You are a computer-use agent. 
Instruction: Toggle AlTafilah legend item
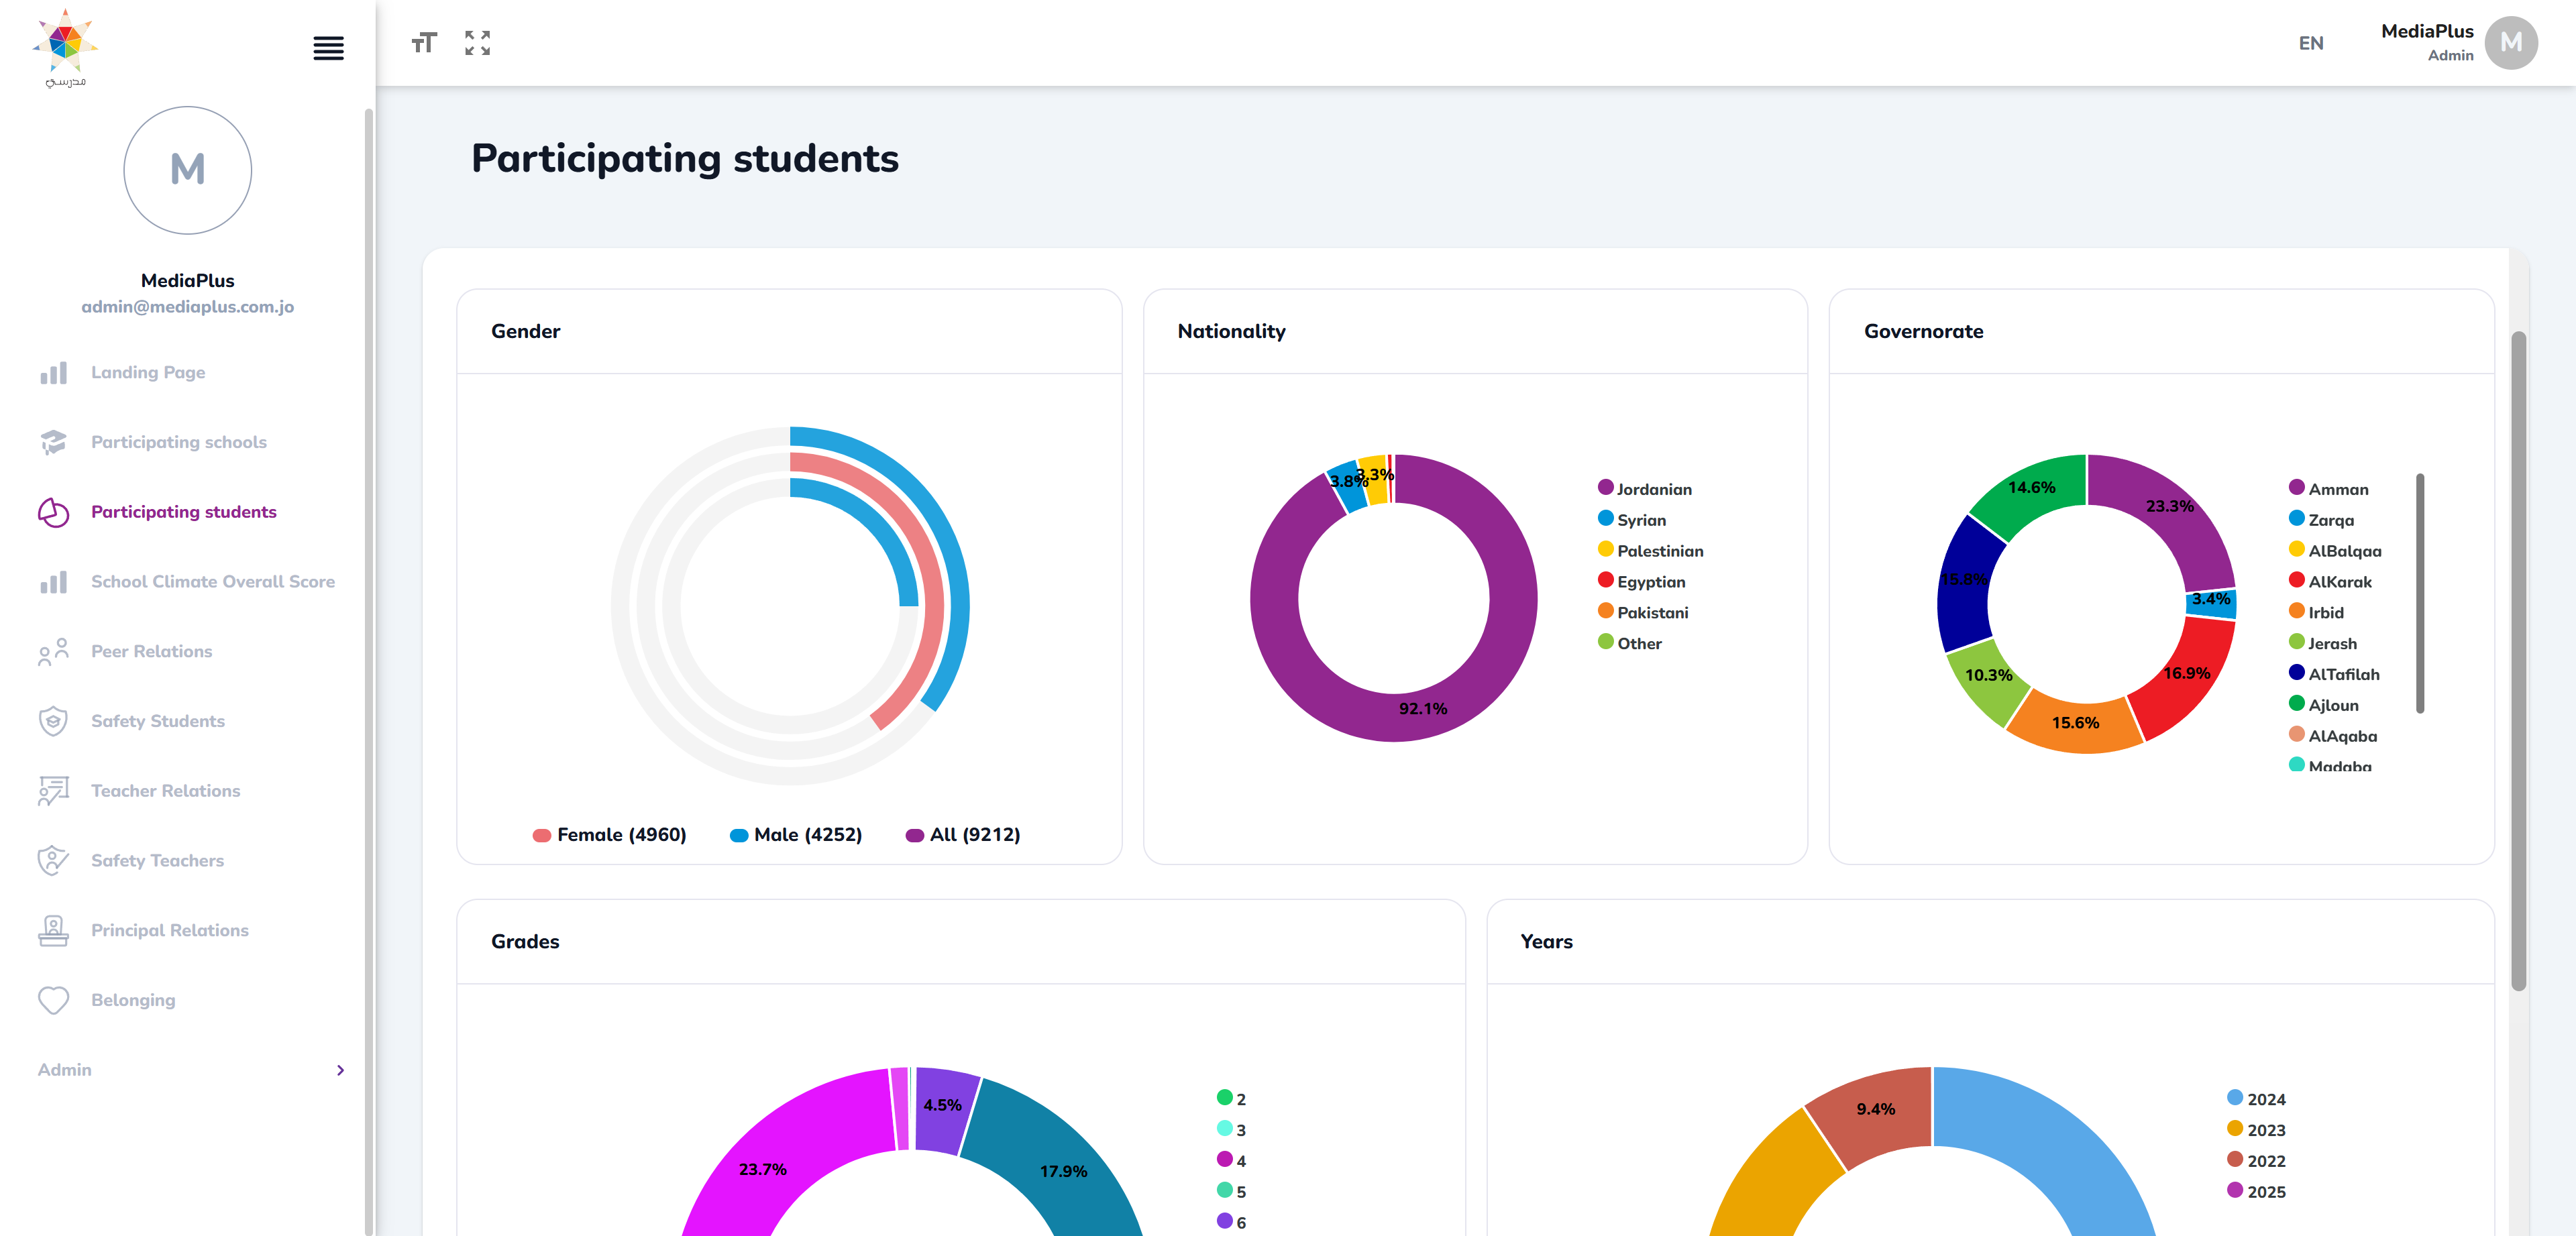coord(2334,675)
